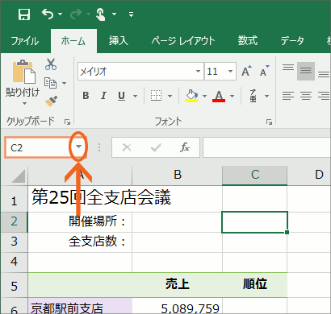331x314 pixels.
Task: Select row 4 header
Action: 14,262
